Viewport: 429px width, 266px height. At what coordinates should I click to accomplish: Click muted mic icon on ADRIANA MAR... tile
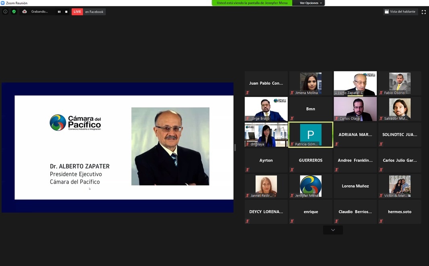pyautogui.click(x=336, y=144)
